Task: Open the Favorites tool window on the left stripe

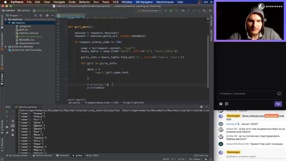Action: click(x=2, y=127)
